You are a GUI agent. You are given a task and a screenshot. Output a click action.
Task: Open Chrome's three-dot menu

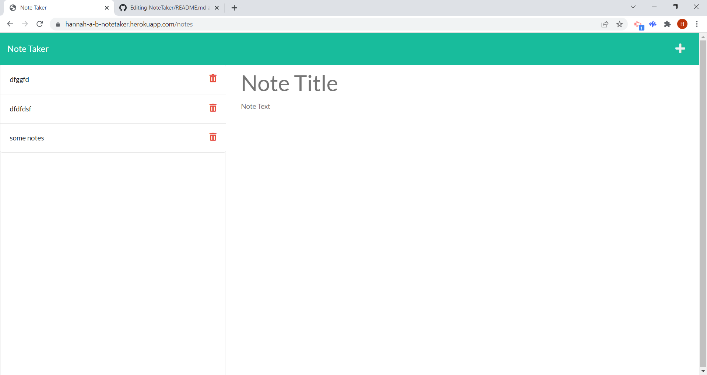click(697, 24)
